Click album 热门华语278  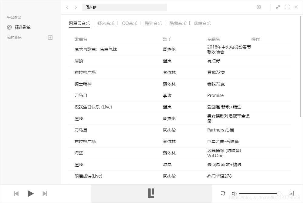point(219,176)
